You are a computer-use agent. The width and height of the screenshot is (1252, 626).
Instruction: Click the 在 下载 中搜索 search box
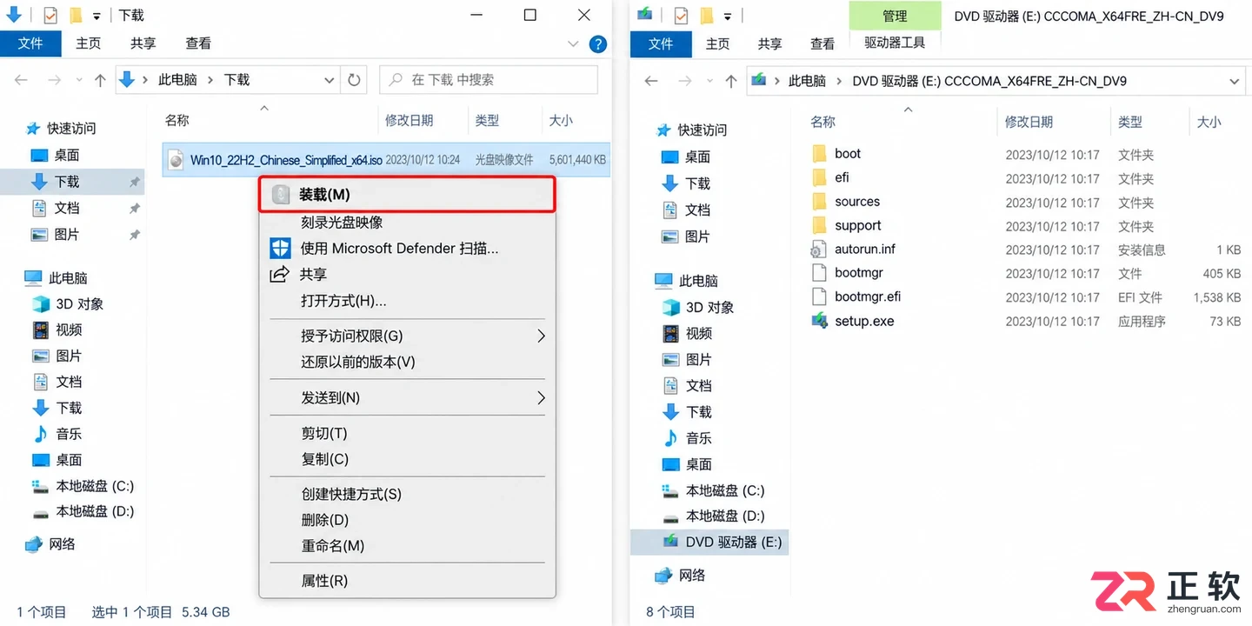click(x=489, y=80)
